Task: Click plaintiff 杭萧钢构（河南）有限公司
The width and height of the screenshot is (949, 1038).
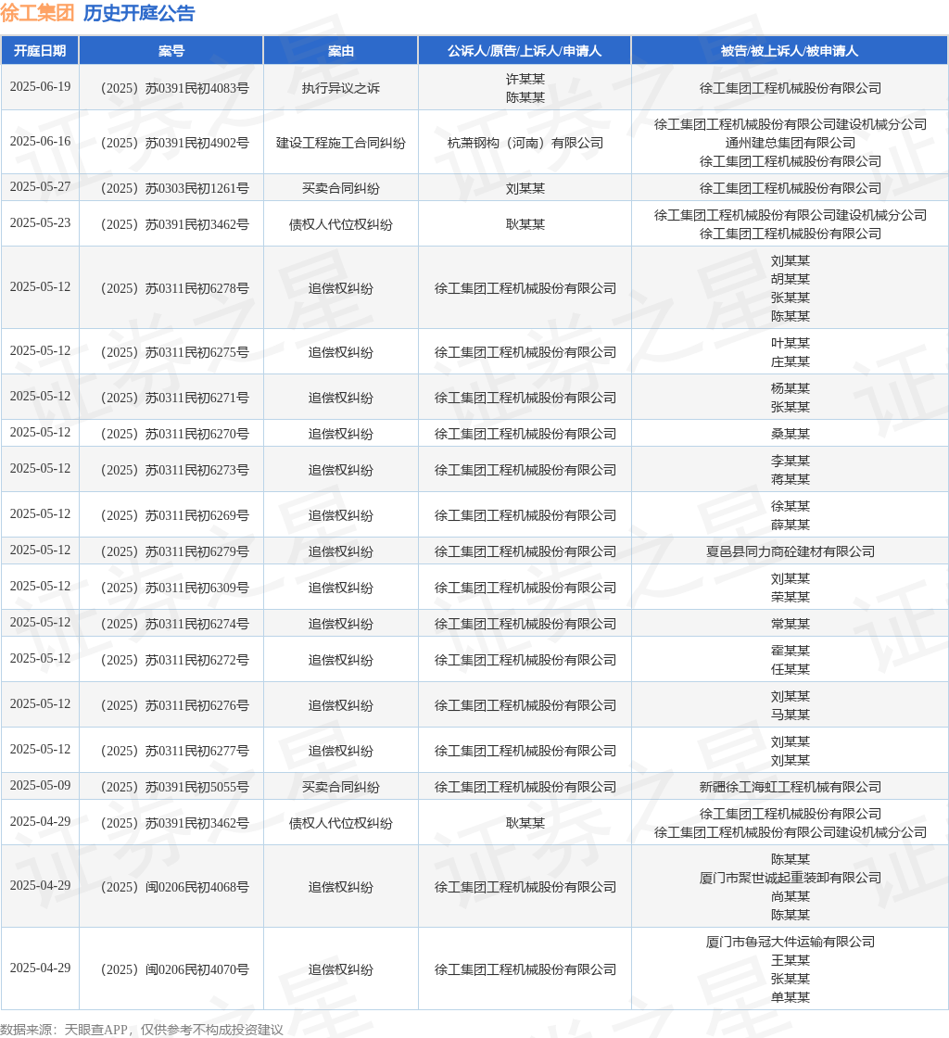Action: pos(525,143)
